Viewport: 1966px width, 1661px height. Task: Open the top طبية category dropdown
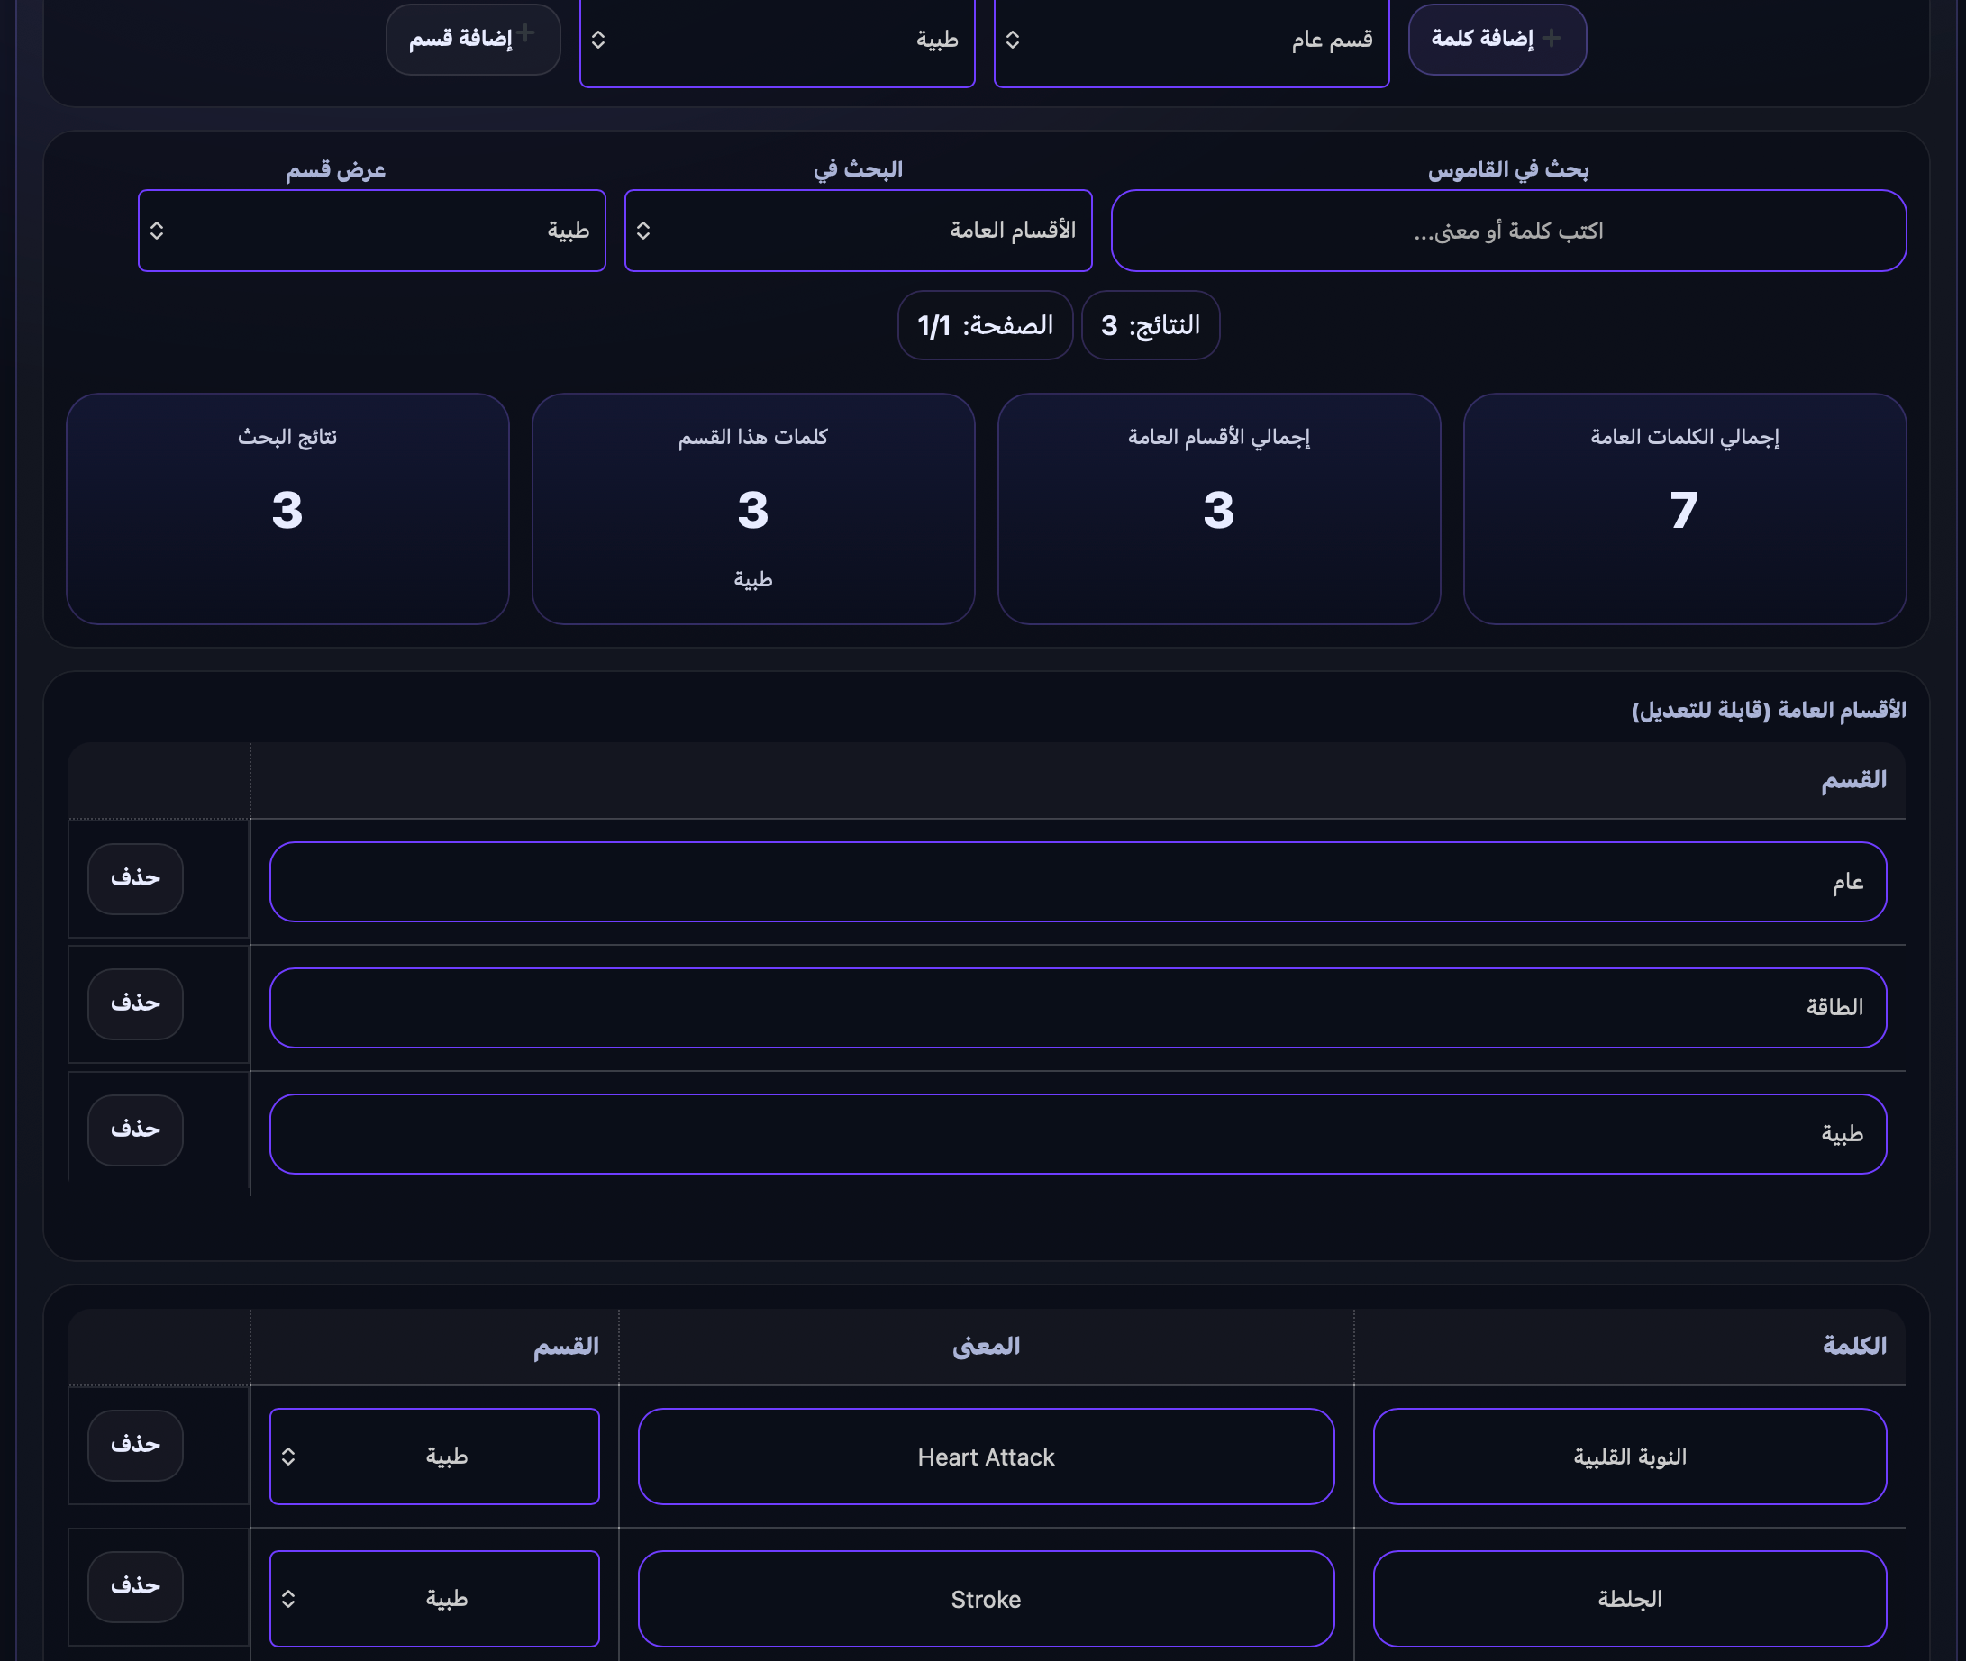(777, 41)
